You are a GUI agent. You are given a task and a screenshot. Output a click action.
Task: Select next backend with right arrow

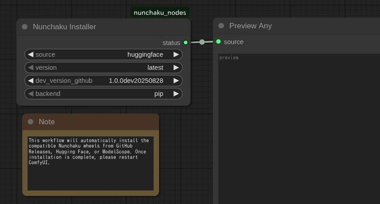click(x=176, y=94)
